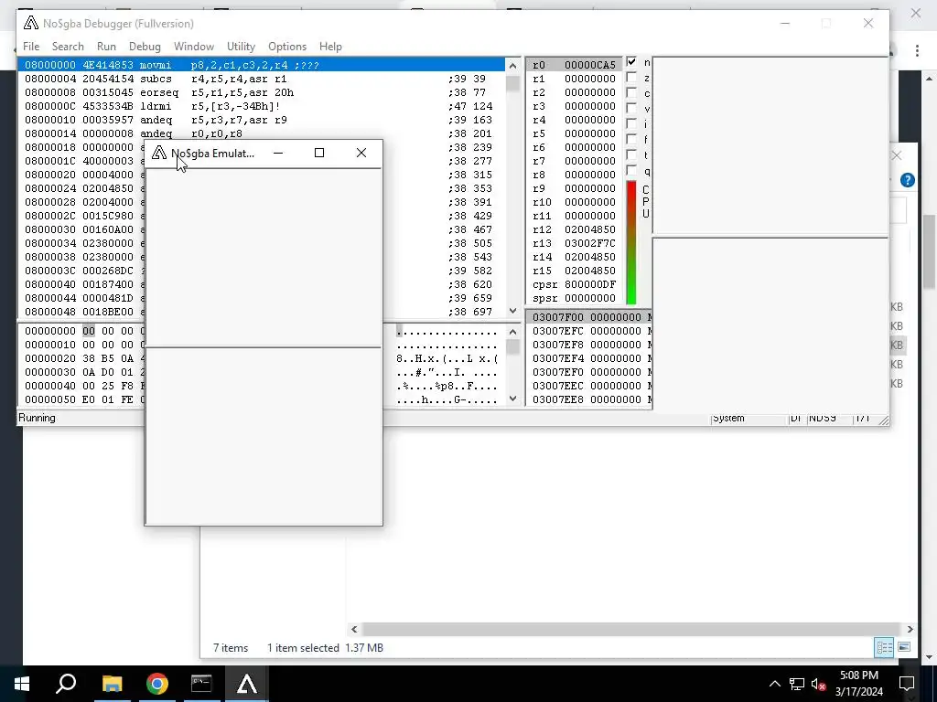The image size is (937, 702).
Task: Click hex dump scrollbar up arrow
Action: (x=512, y=331)
